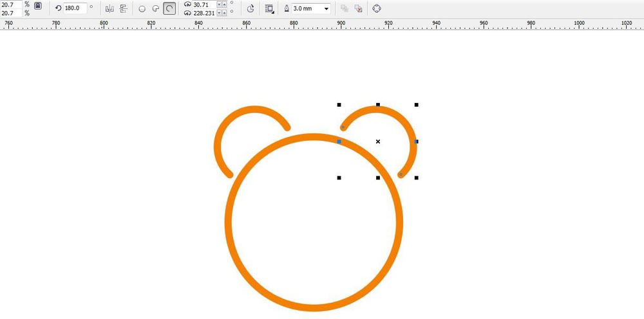The width and height of the screenshot is (644, 319).
Task: Click the change direction icon
Action: [x=251, y=9]
